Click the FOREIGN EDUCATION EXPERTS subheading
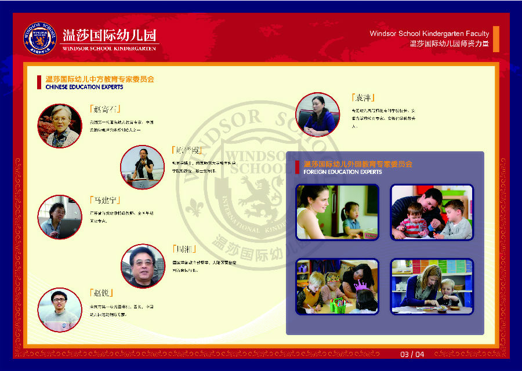522x371 pixels. coord(343,172)
